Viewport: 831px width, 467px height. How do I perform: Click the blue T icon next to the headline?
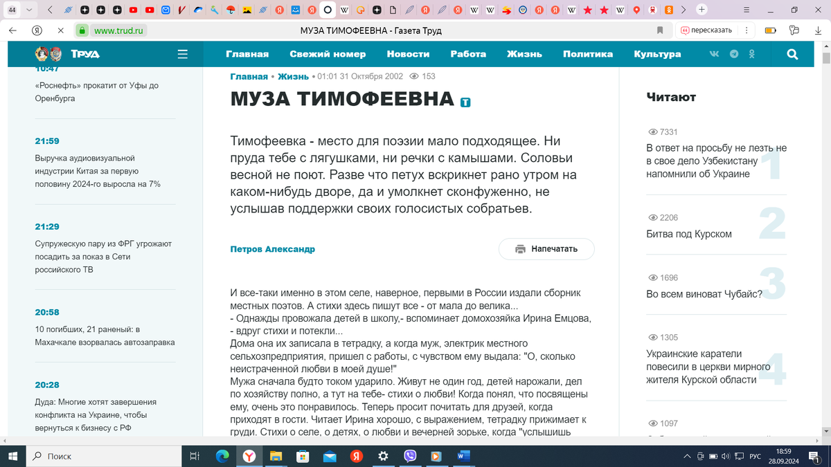(465, 101)
